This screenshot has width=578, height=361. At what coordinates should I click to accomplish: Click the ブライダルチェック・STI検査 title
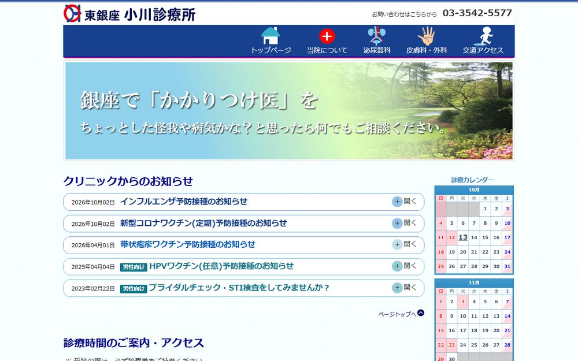(x=239, y=288)
